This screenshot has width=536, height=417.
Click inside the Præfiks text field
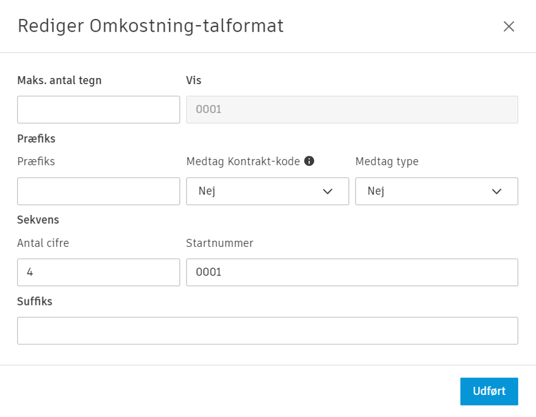(98, 191)
